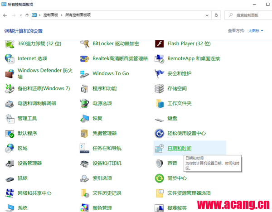
Task: Open the 360强力卸载 icon
Action: pyautogui.click(x=10, y=44)
